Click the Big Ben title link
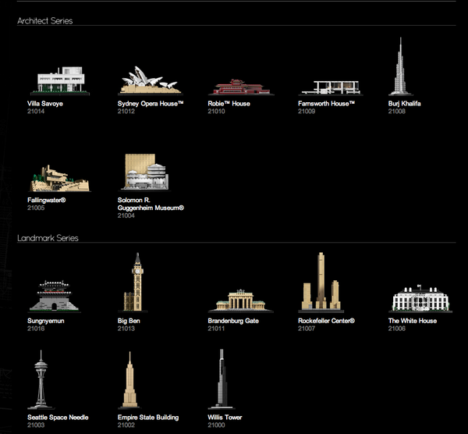The image size is (468, 434). tap(129, 321)
